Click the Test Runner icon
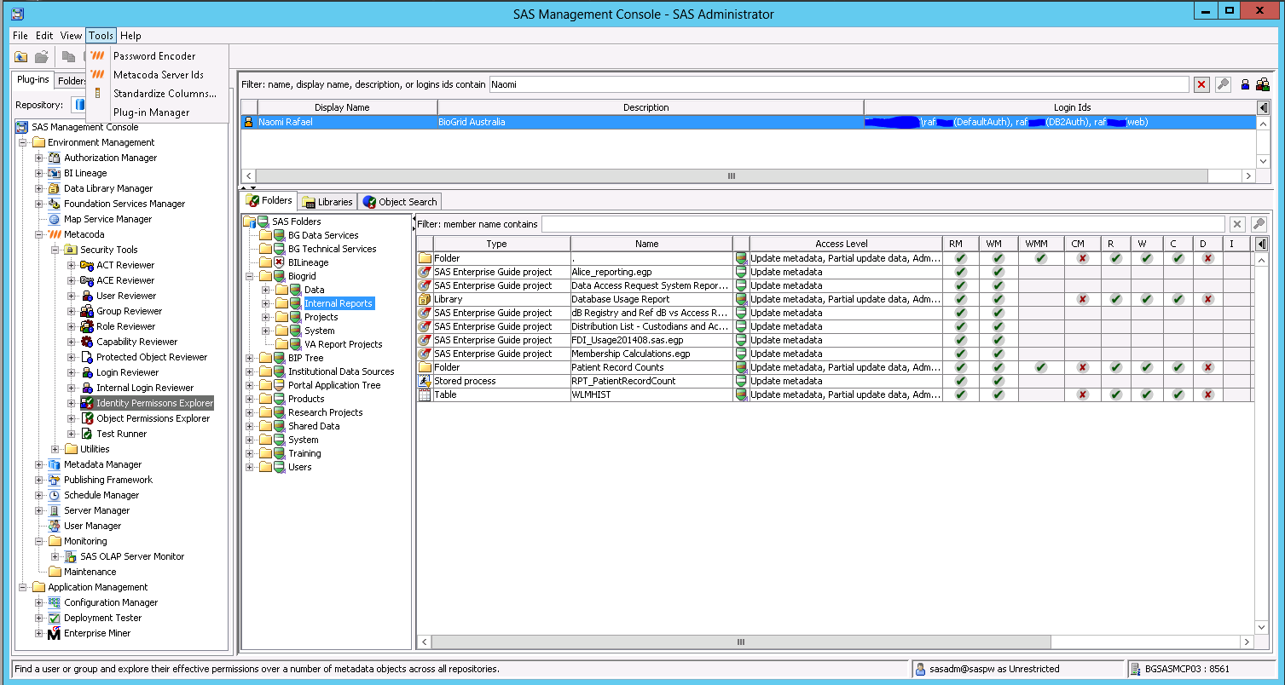This screenshot has height=685, width=1285. [86, 434]
